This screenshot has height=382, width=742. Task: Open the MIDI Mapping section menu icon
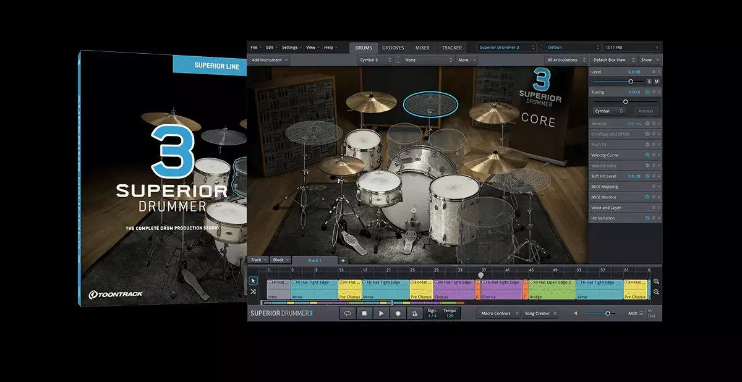click(x=654, y=187)
